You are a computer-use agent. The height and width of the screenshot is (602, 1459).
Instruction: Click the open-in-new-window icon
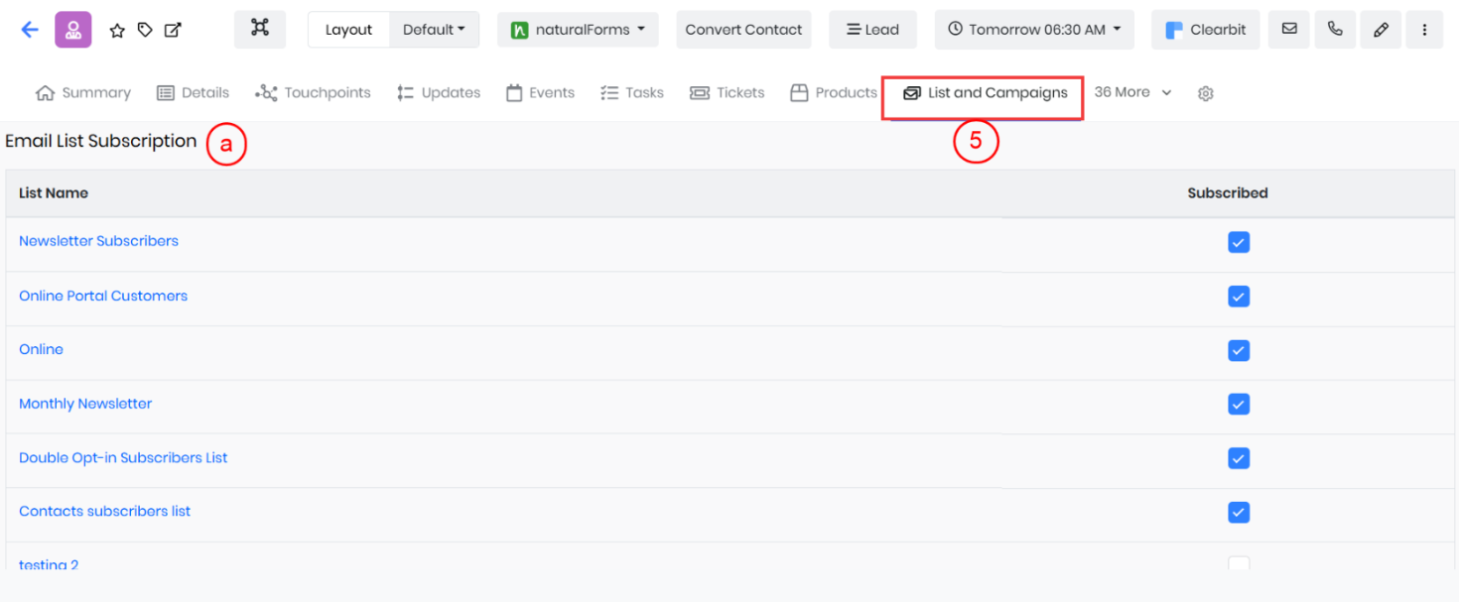173,31
